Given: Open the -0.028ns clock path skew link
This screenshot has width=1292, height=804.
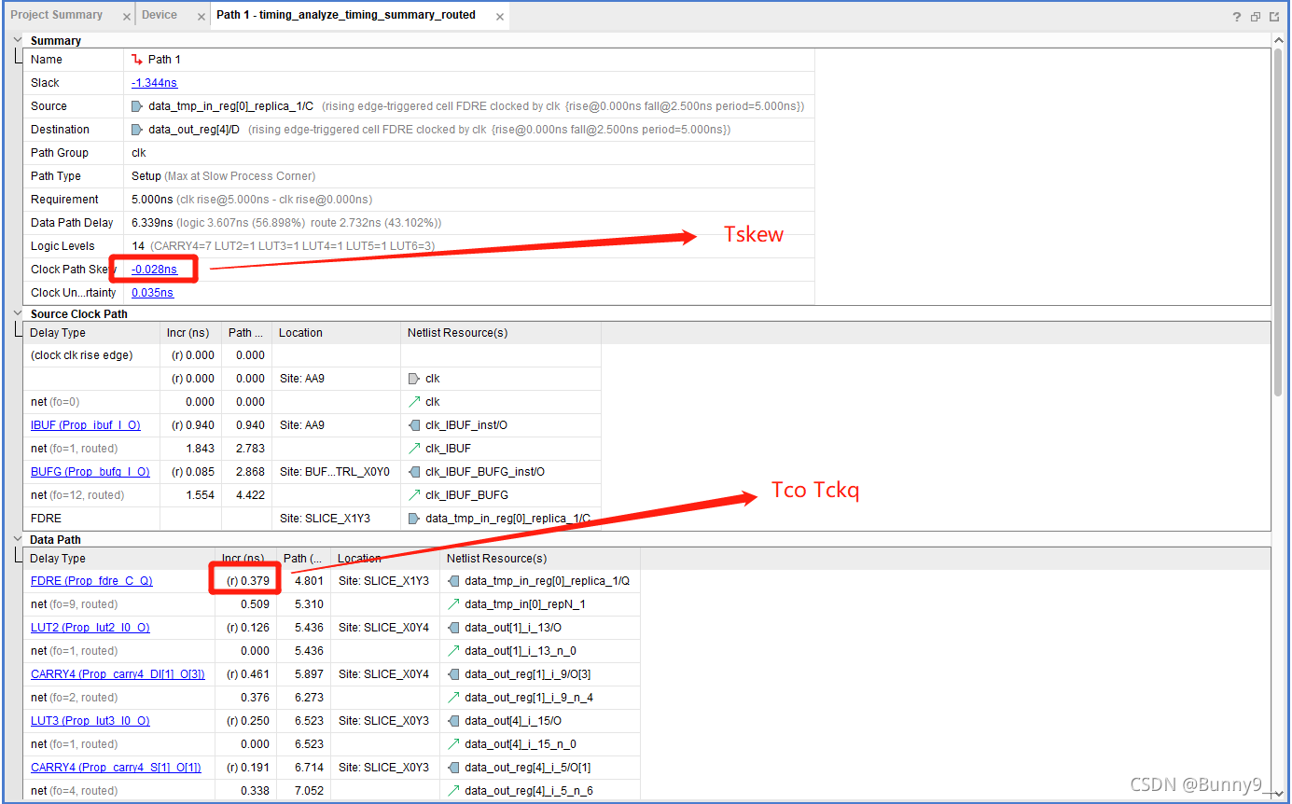Looking at the screenshot, I should click(154, 270).
